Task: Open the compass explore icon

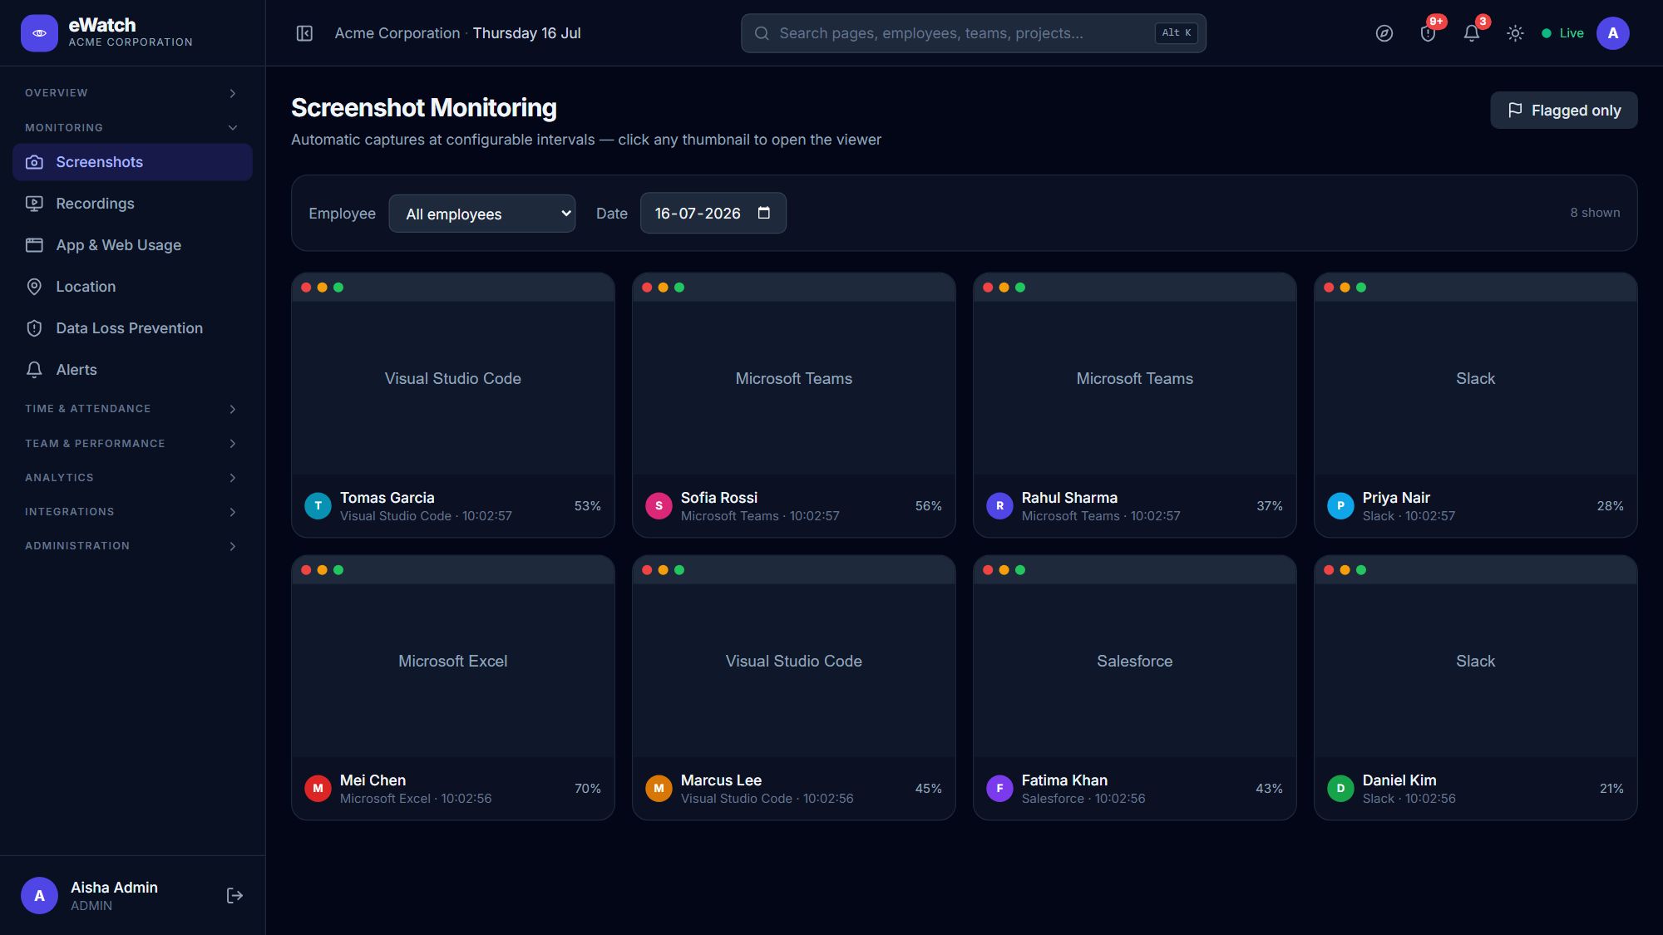Action: point(1384,33)
